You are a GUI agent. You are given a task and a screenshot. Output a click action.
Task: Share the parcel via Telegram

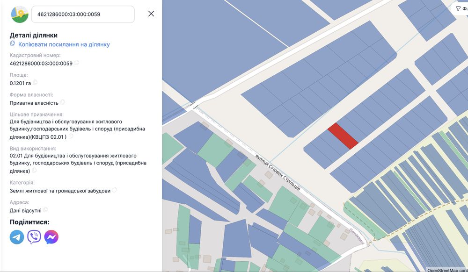17,237
